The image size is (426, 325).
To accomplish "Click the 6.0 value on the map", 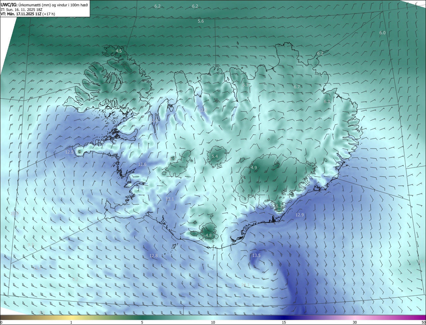I will pyautogui.click(x=382, y=33).
